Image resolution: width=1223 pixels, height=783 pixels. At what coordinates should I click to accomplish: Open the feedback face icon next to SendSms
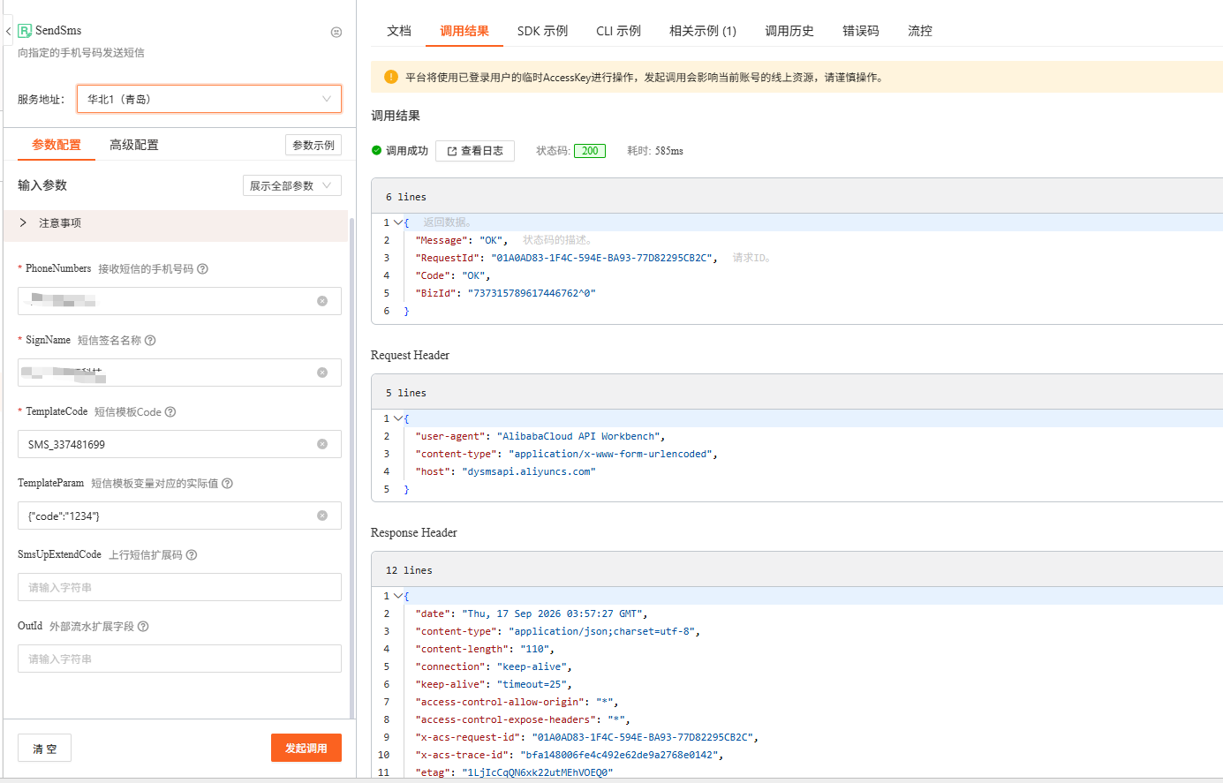336,32
